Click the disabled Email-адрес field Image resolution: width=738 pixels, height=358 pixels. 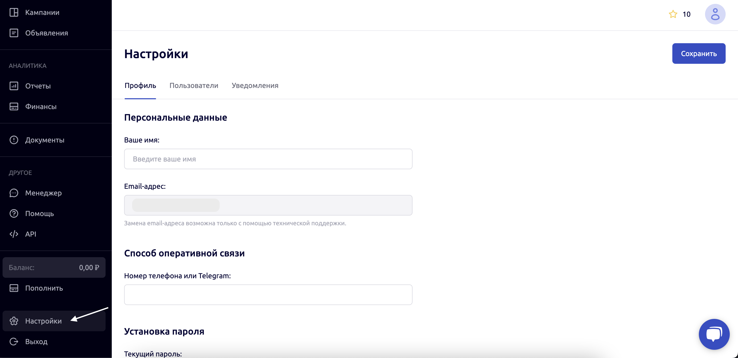[x=268, y=205]
